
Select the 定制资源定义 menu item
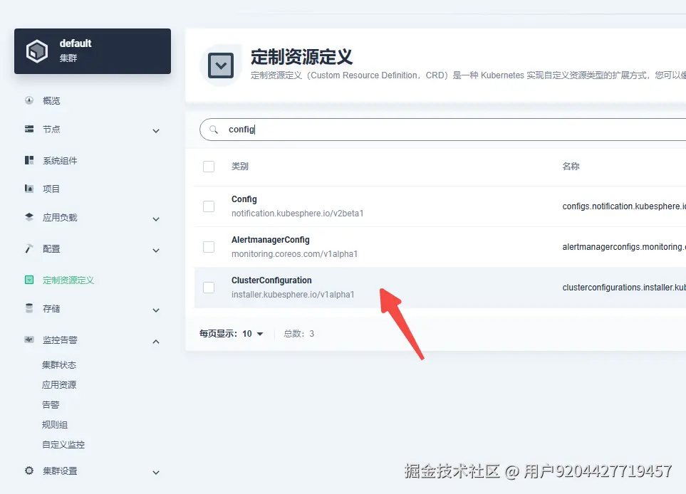(x=68, y=280)
